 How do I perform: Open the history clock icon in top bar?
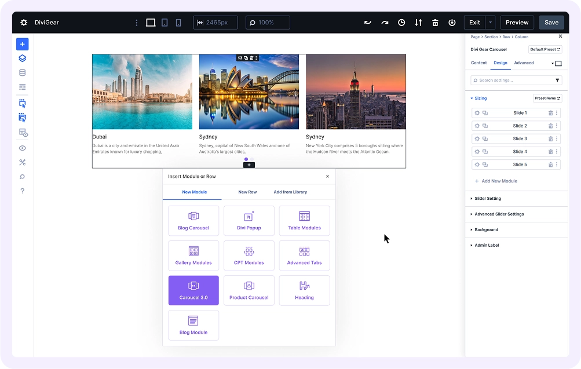pos(401,23)
